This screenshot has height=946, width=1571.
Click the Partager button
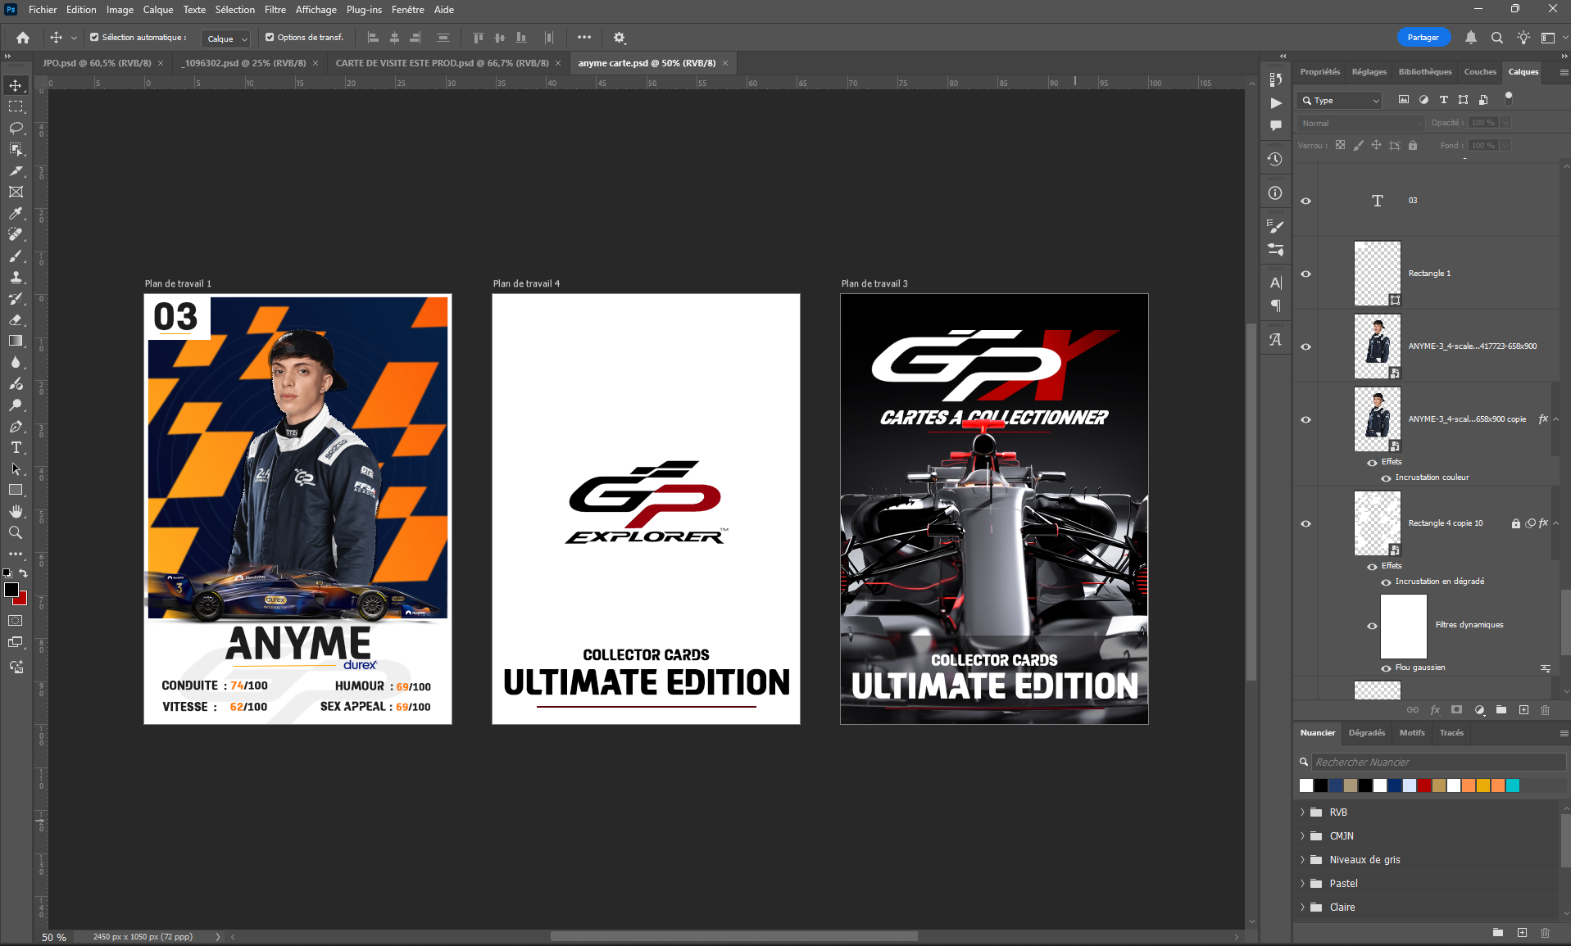click(x=1423, y=38)
